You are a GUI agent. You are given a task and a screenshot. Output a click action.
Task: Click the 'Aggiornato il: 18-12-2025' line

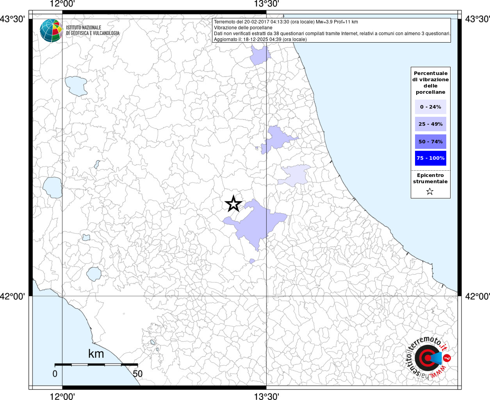(260, 39)
